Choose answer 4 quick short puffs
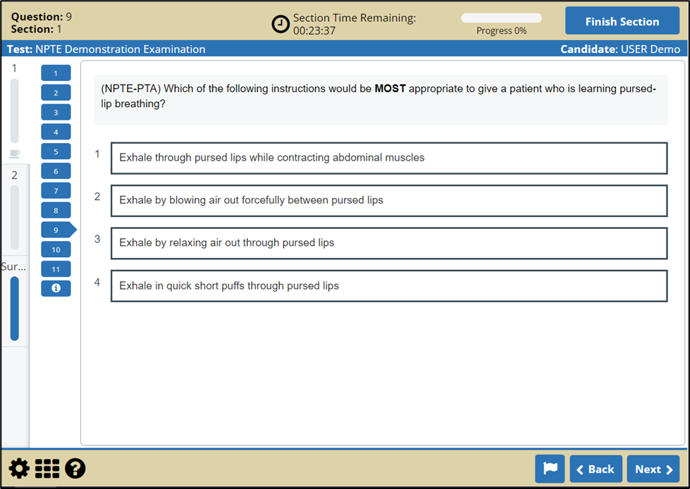This screenshot has height=489, width=690. (x=388, y=286)
